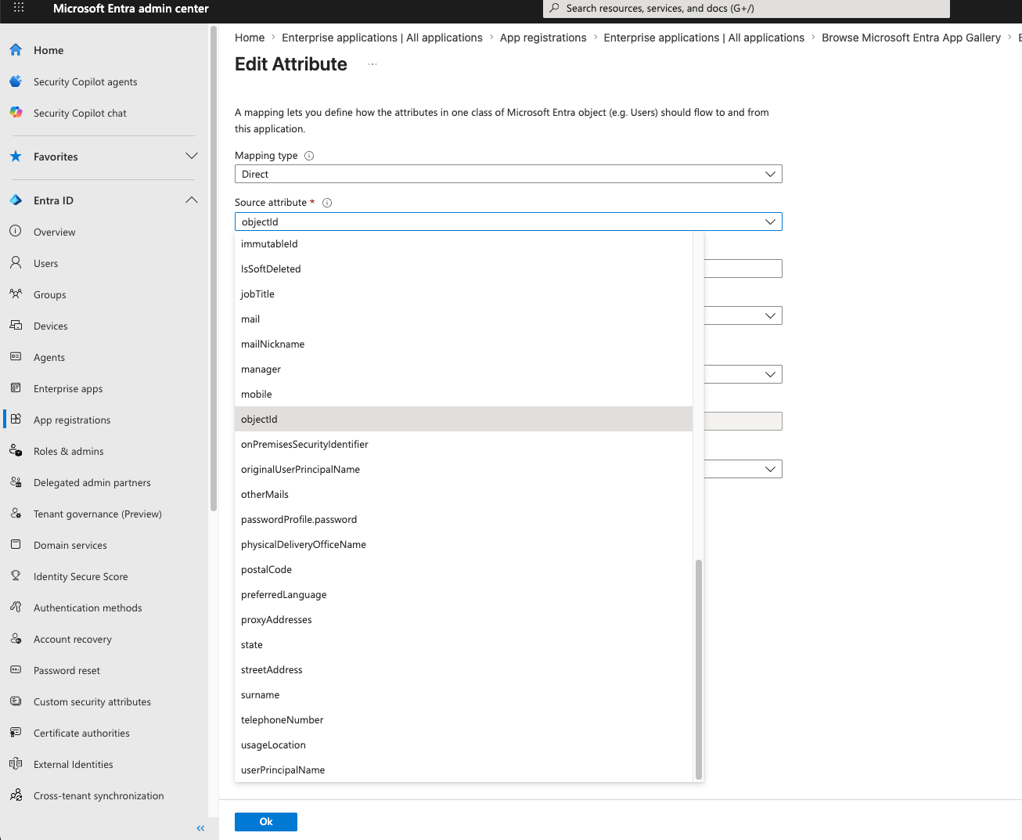Collapse the Entra ID section
1022x840 pixels.
192,200
